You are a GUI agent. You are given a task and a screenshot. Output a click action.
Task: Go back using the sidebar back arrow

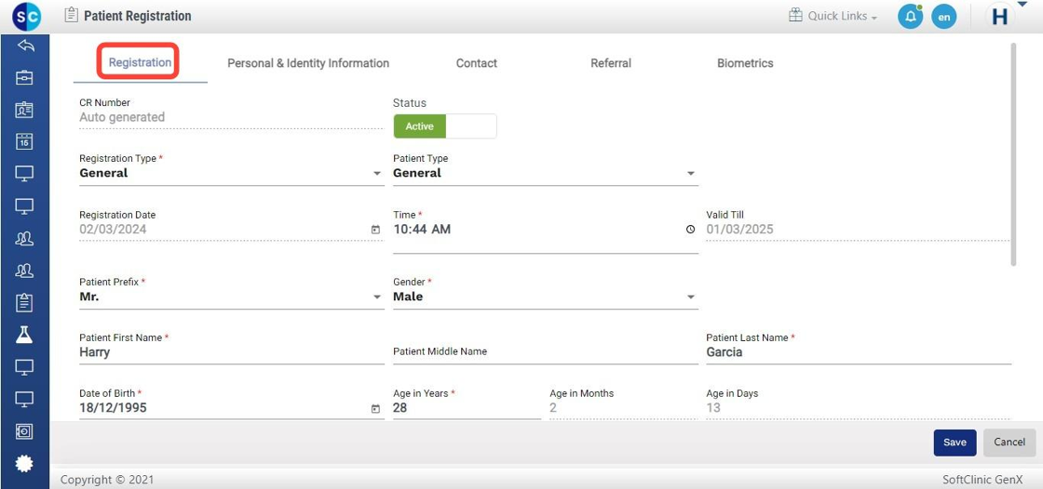[24, 46]
